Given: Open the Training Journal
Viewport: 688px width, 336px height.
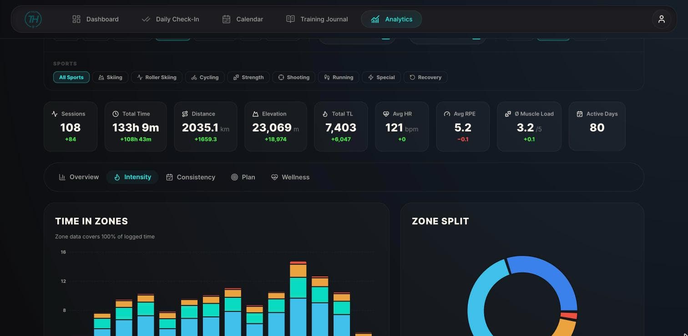Looking at the screenshot, I should click(317, 19).
